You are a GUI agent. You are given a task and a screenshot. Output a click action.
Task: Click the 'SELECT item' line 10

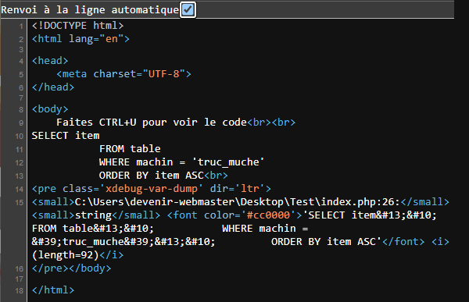tap(66, 136)
